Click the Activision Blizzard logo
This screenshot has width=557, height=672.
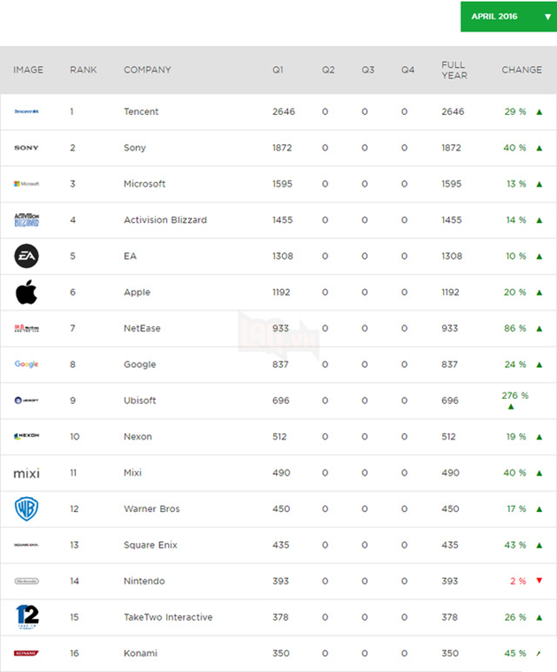(x=27, y=220)
